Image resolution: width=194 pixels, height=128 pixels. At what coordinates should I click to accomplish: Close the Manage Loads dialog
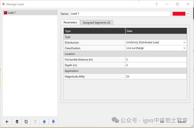(x=188, y=4)
